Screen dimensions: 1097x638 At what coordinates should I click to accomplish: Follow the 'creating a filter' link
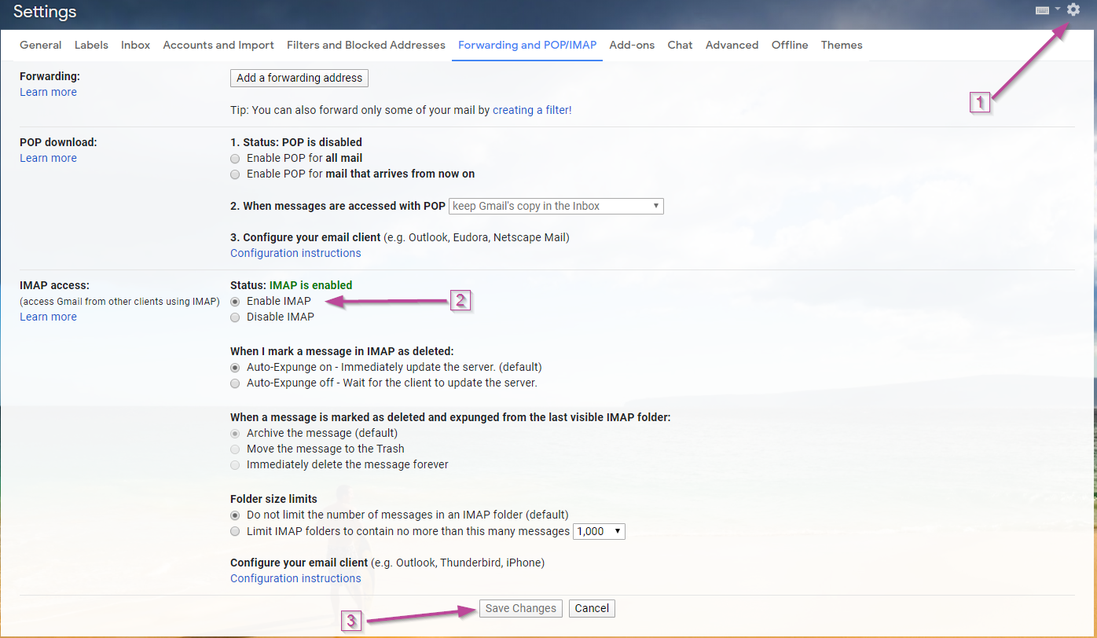532,110
